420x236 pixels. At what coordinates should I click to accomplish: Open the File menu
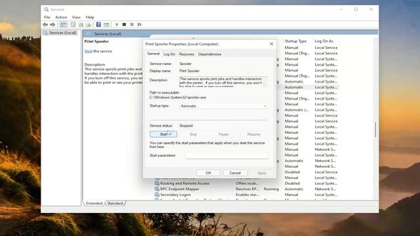coord(47,17)
